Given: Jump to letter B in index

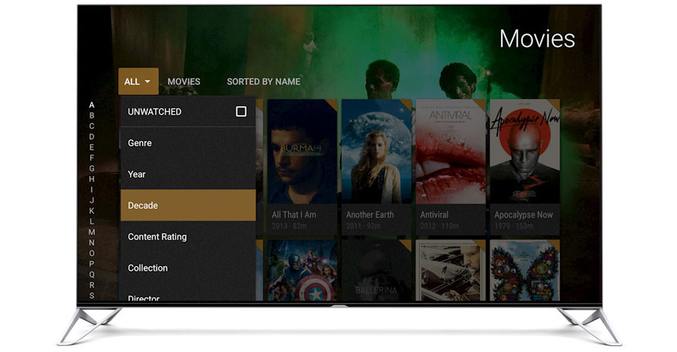Looking at the screenshot, I should [x=92, y=115].
